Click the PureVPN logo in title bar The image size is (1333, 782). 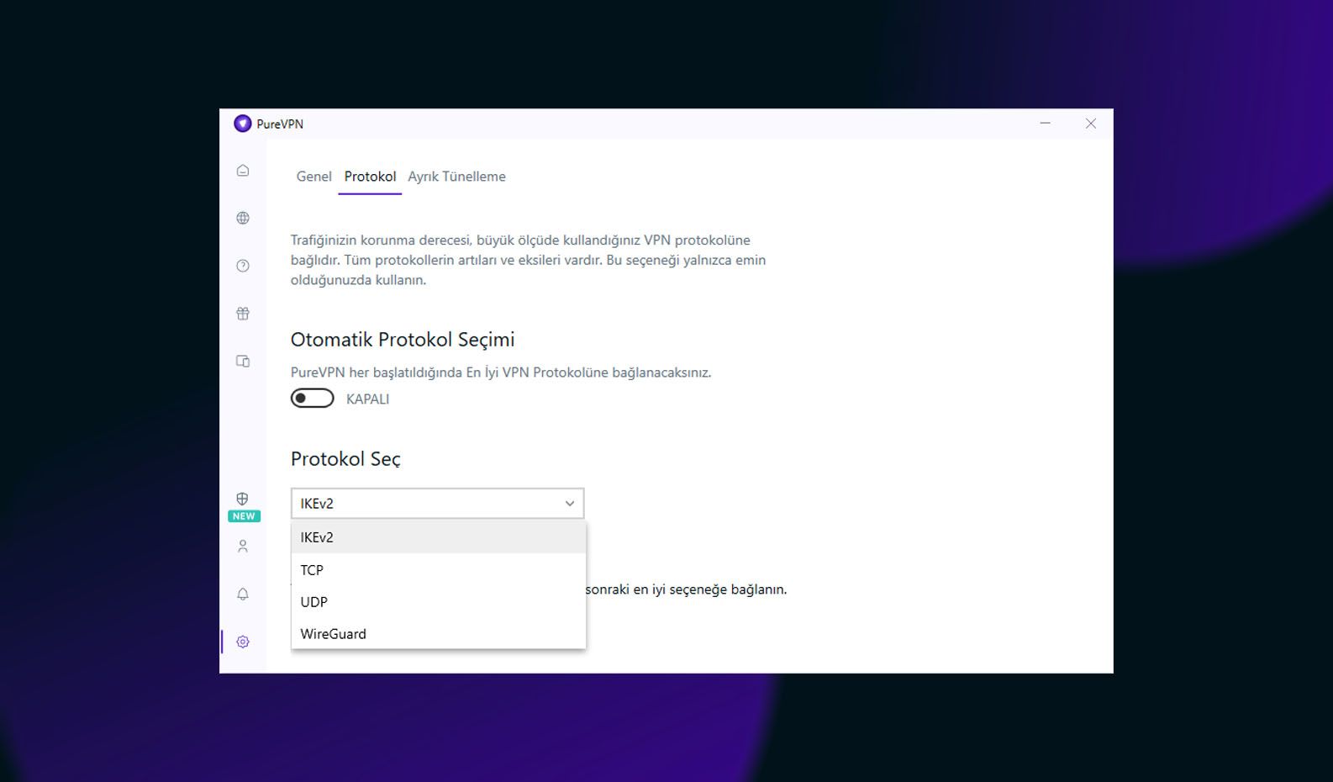(243, 124)
